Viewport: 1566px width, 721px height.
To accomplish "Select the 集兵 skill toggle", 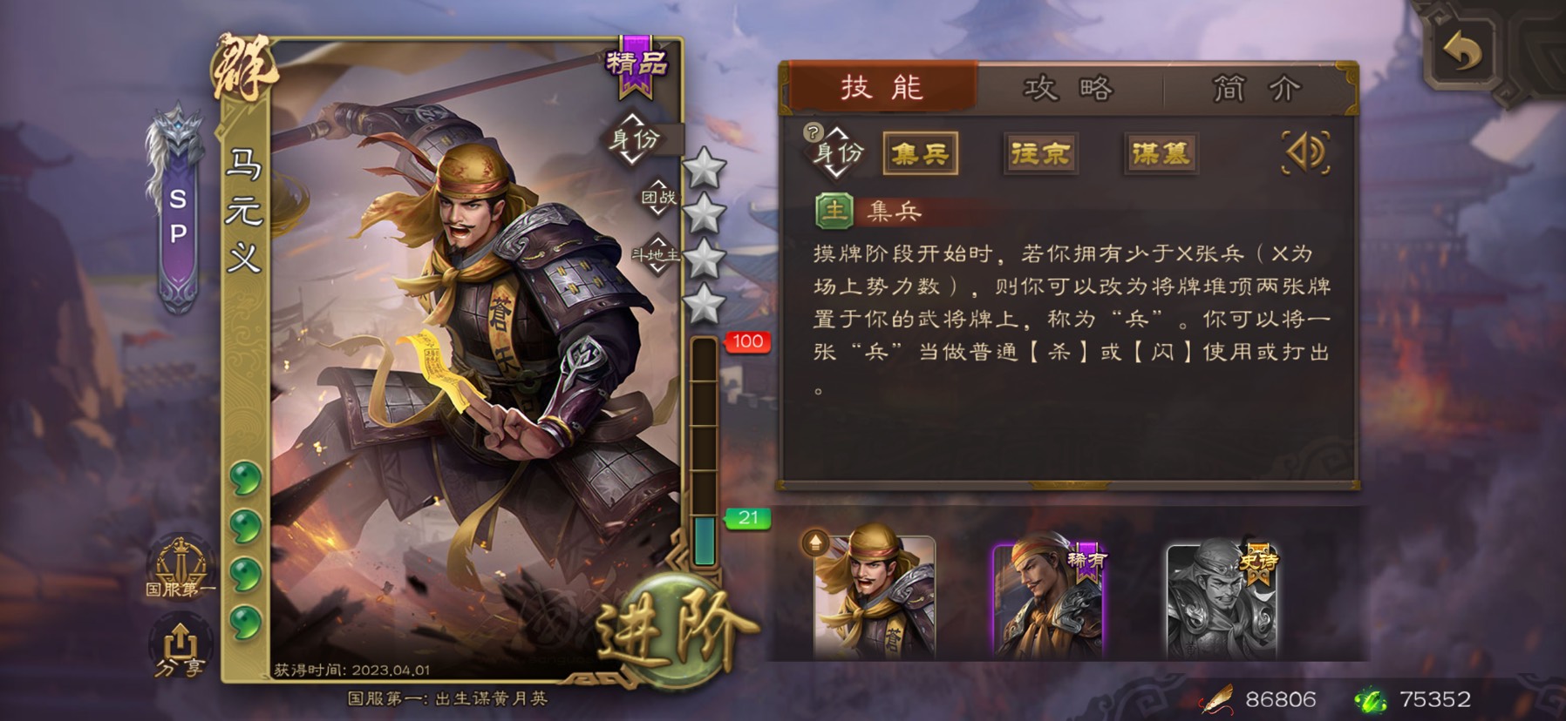I will point(920,154).
